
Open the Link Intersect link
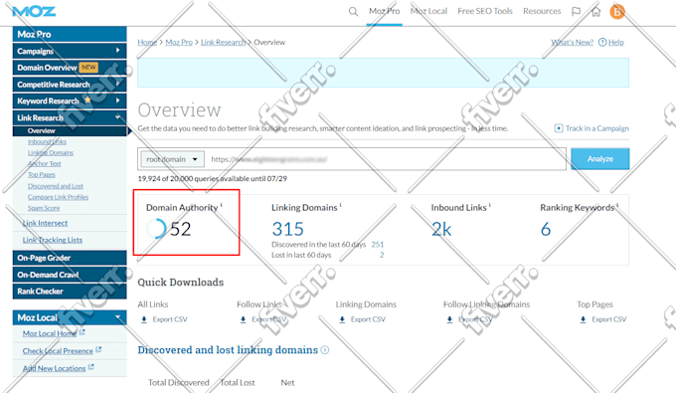[45, 223]
